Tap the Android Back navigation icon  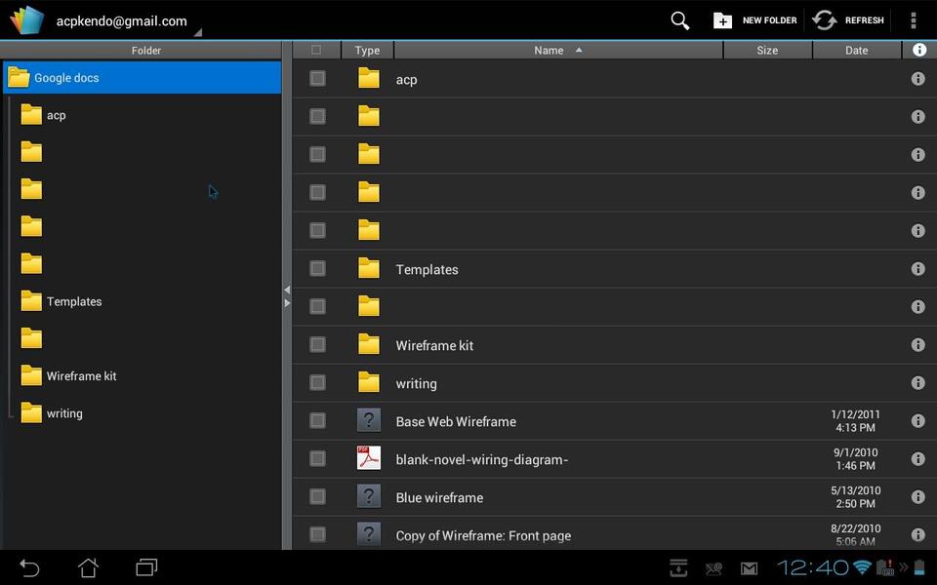point(30,567)
